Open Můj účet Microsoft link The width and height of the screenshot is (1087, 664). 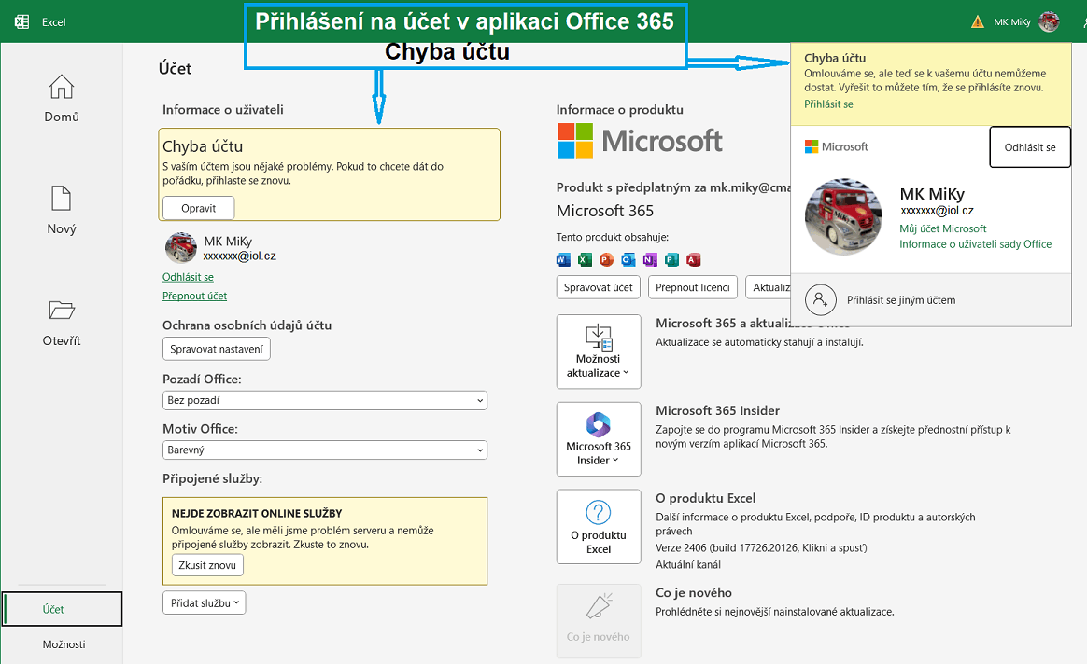pos(943,228)
